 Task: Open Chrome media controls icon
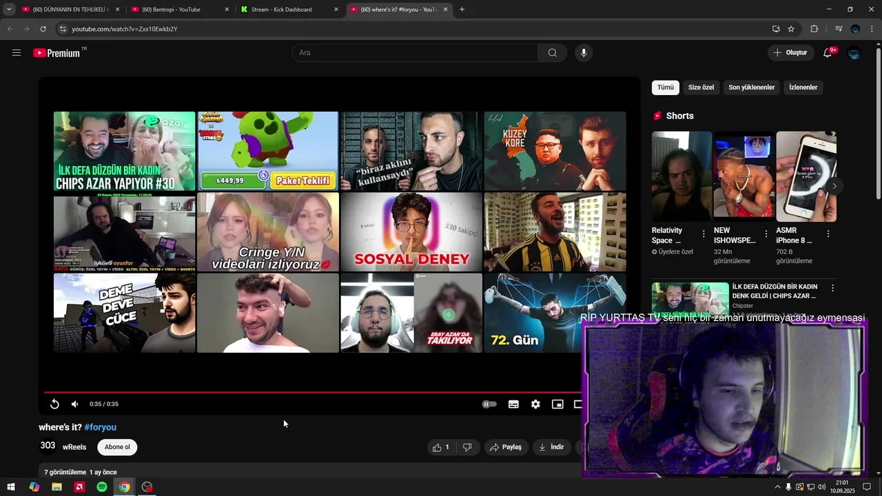coord(839,29)
